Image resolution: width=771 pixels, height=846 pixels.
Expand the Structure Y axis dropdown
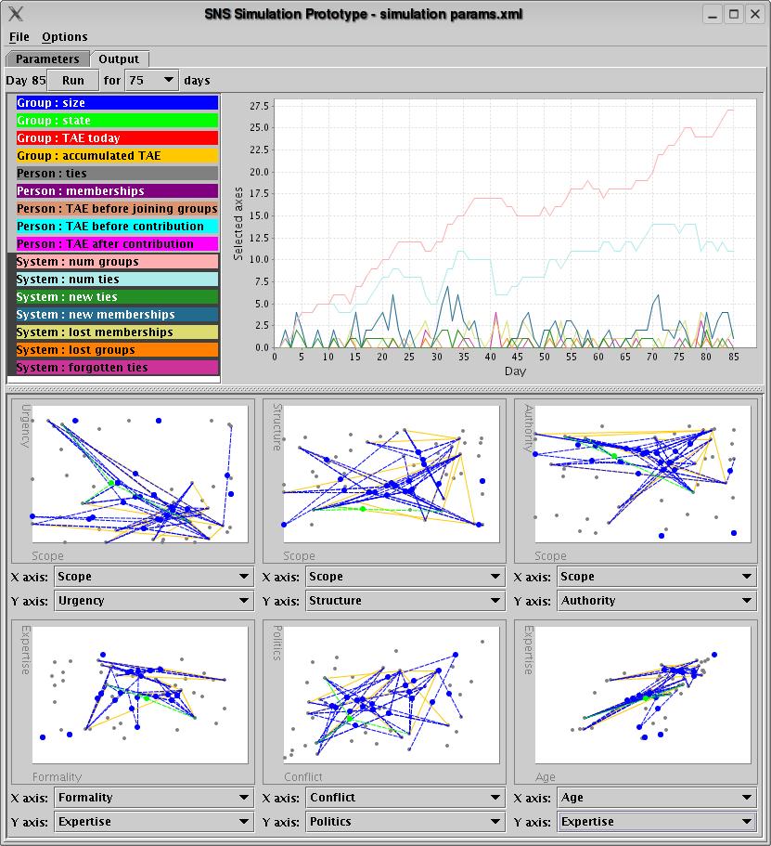pos(405,601)
